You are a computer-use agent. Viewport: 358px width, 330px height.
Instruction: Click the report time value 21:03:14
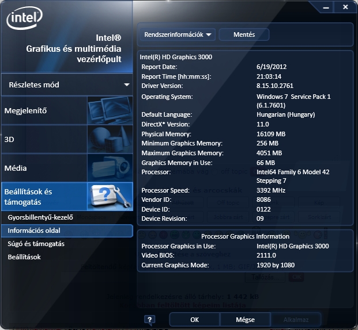click(x=269, y=76)
